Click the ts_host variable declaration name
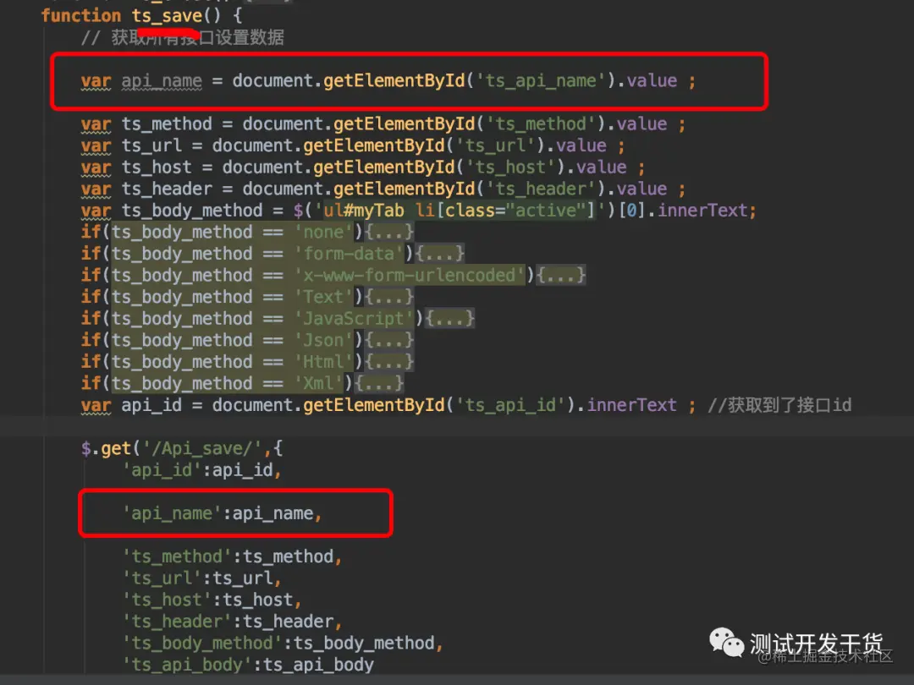914x685 pixels. pyautogui.click(x=157, y=167)
